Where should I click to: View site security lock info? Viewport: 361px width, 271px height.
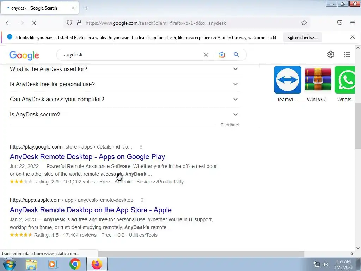coord(79,23)
